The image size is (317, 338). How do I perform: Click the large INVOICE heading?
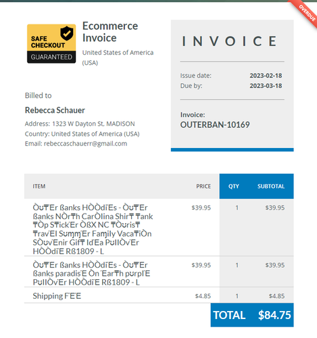click(x=229, y=41)
